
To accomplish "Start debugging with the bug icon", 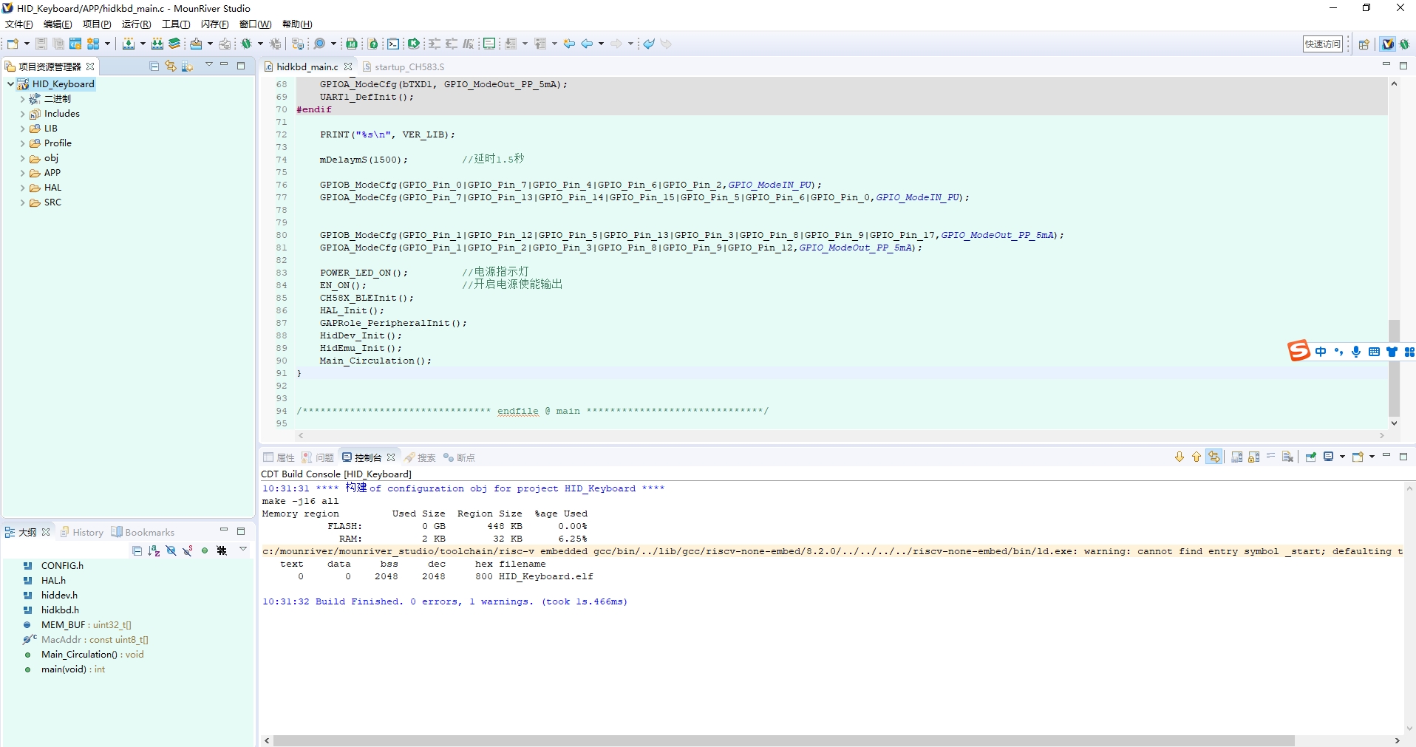I will (x=246, y=44).
